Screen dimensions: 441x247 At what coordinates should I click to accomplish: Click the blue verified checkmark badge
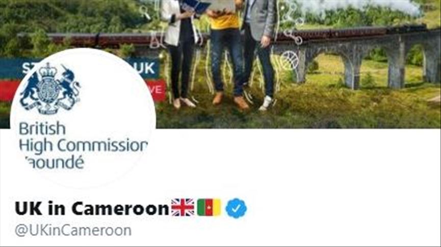coord(236,208)
